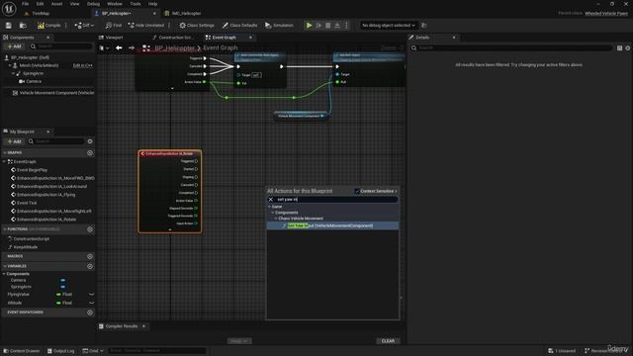Go forward in graph navigation history
Image resolution: width=633 pixels, height=356 pixels.
[x=132, y=48]
